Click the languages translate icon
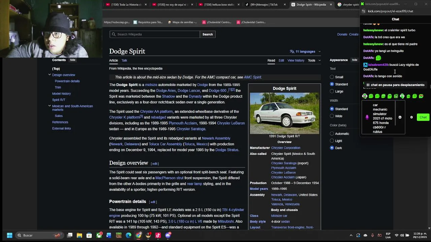The image size is (431, 242). coord(292,51)
